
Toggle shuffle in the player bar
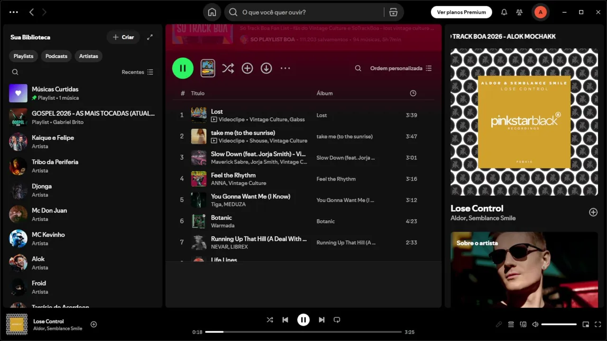[x=270, y=320]
